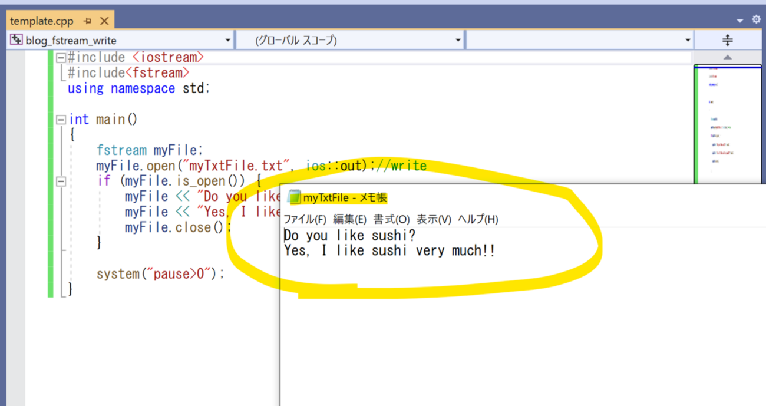Open the blog_fstream_write project dropdown
This screenshot has height=406, width=766.
click(x=228, y=41)
